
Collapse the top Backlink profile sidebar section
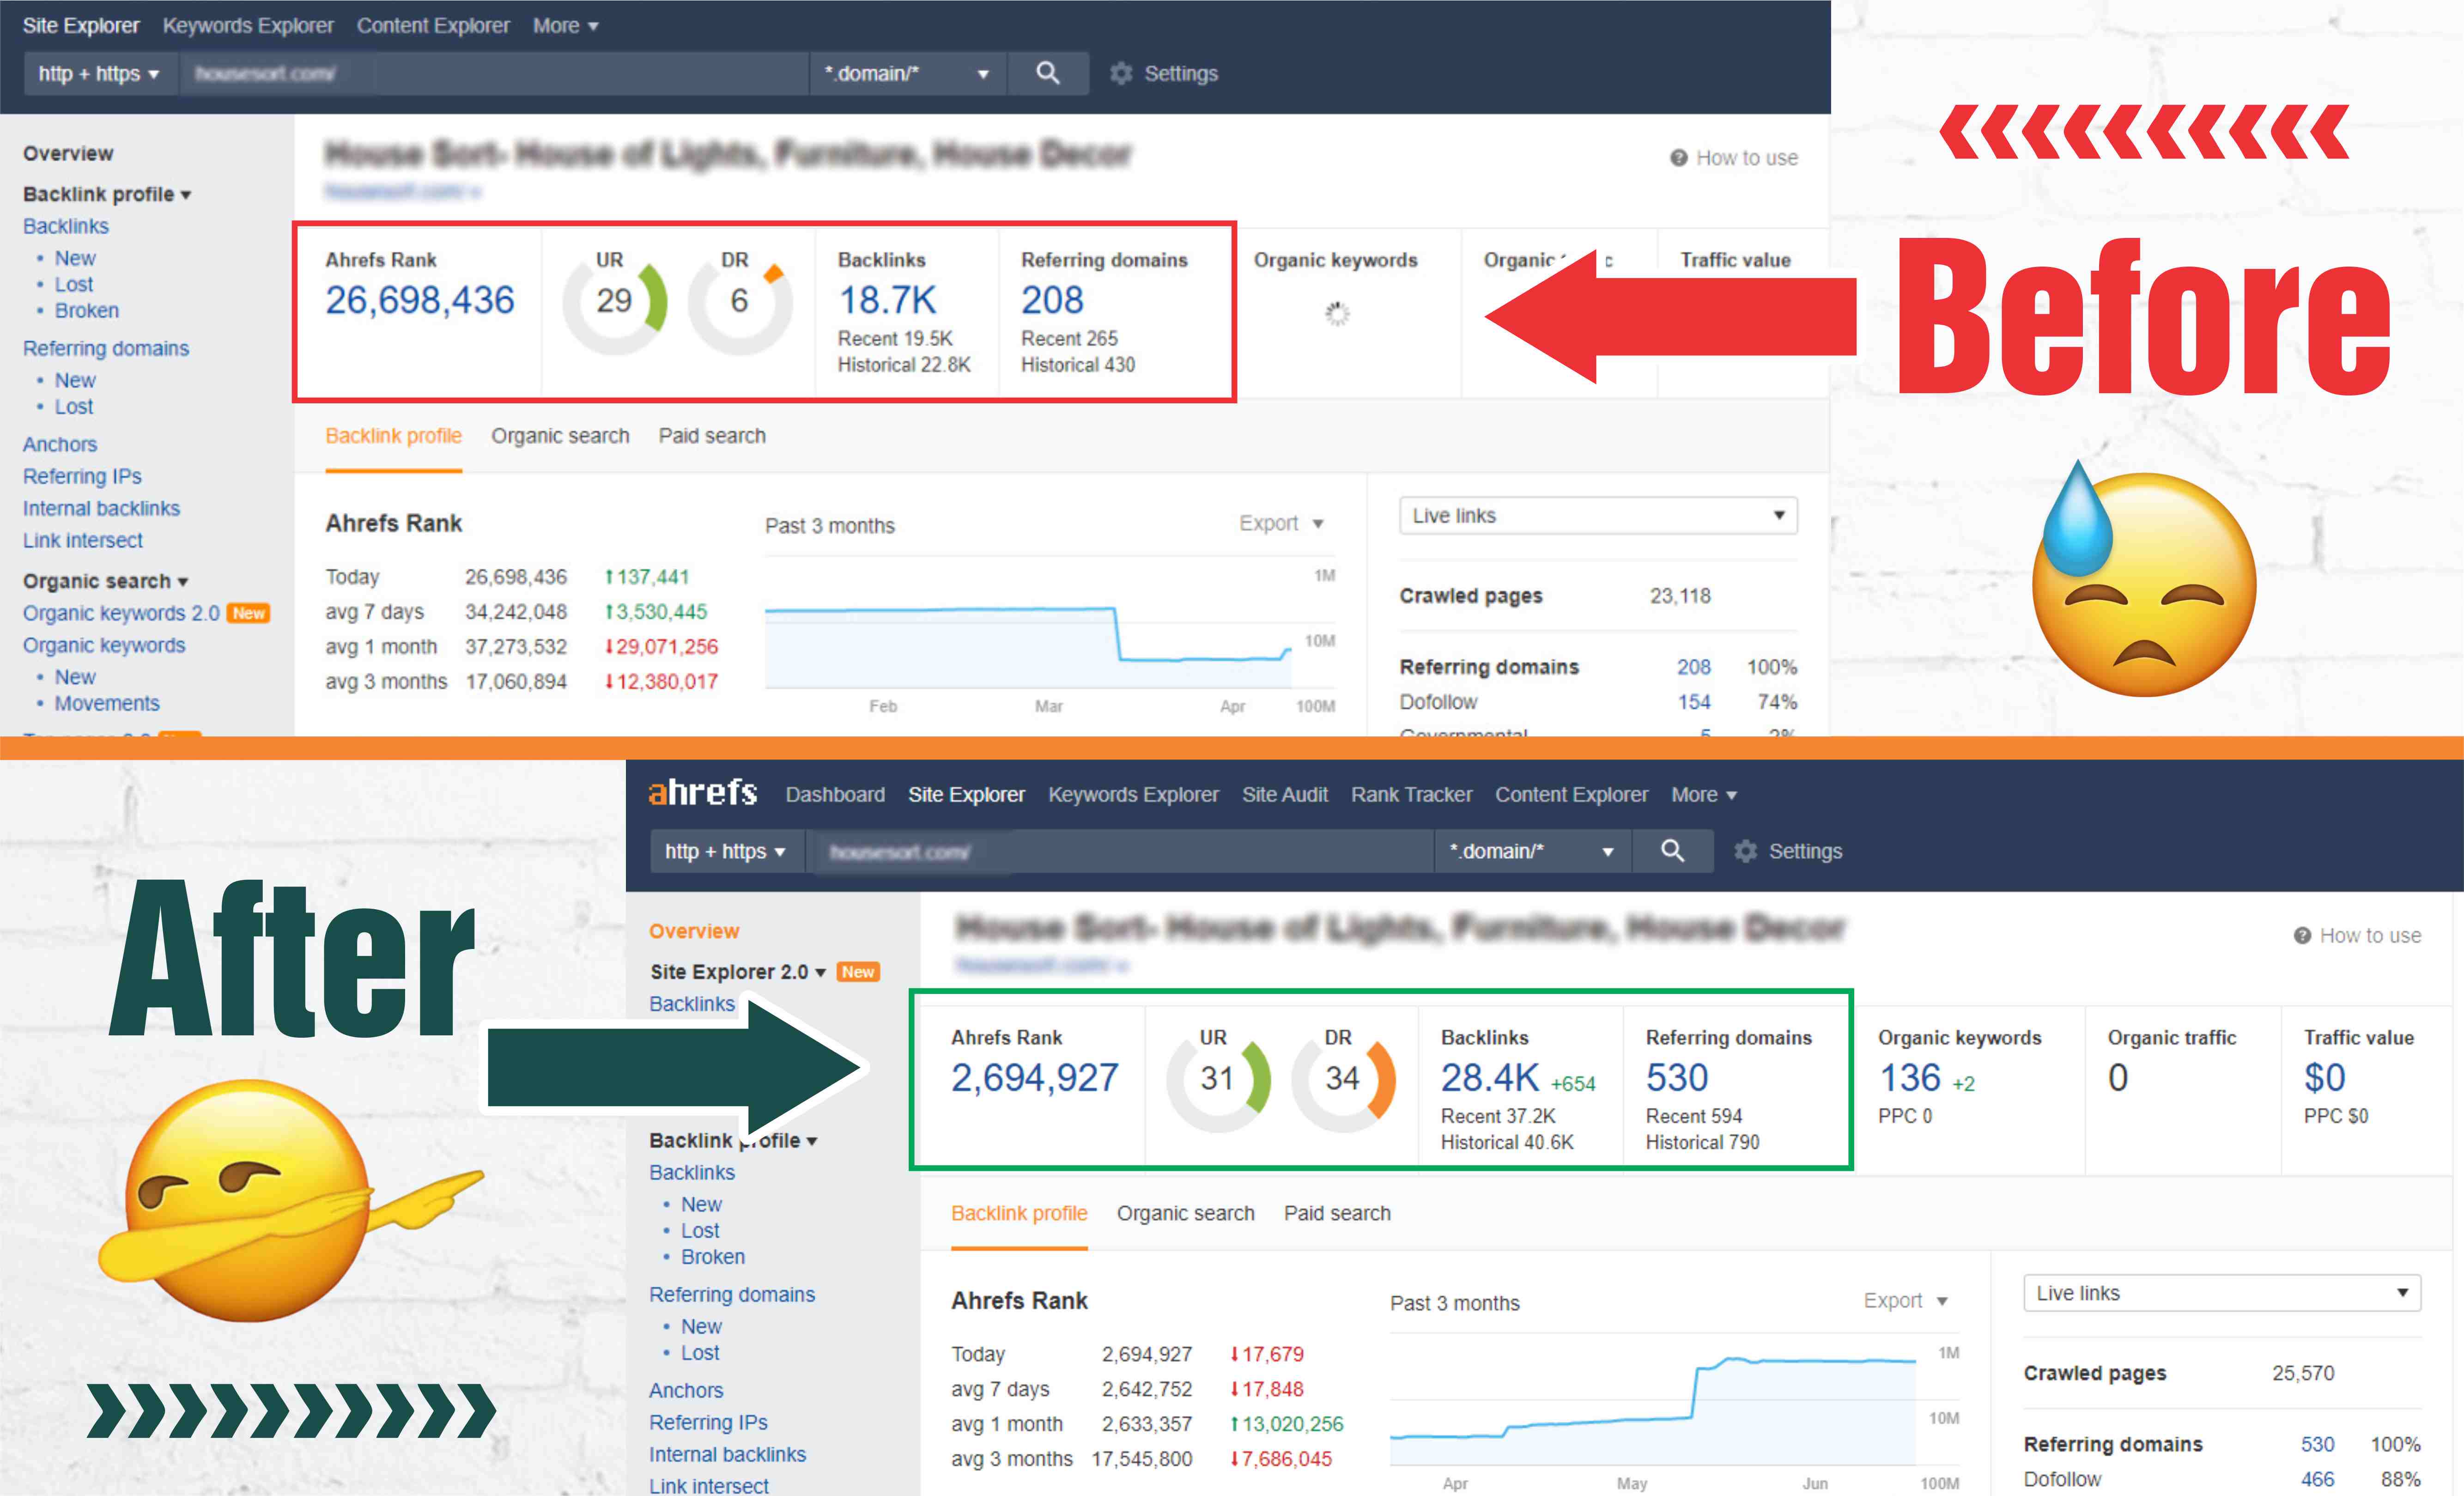pos(107,194)
